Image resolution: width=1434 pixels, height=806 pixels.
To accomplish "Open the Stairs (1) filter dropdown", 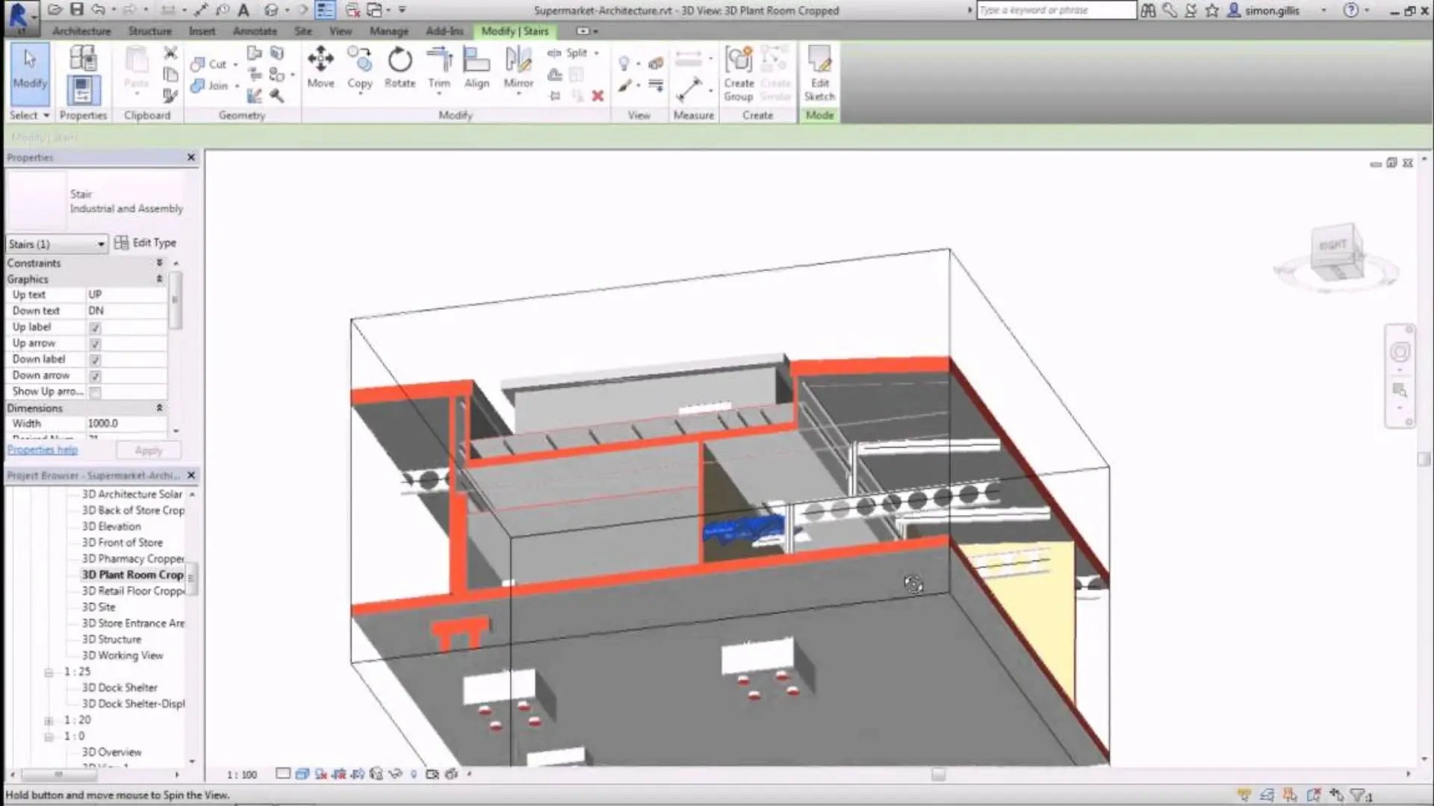I will coord(101,244).
